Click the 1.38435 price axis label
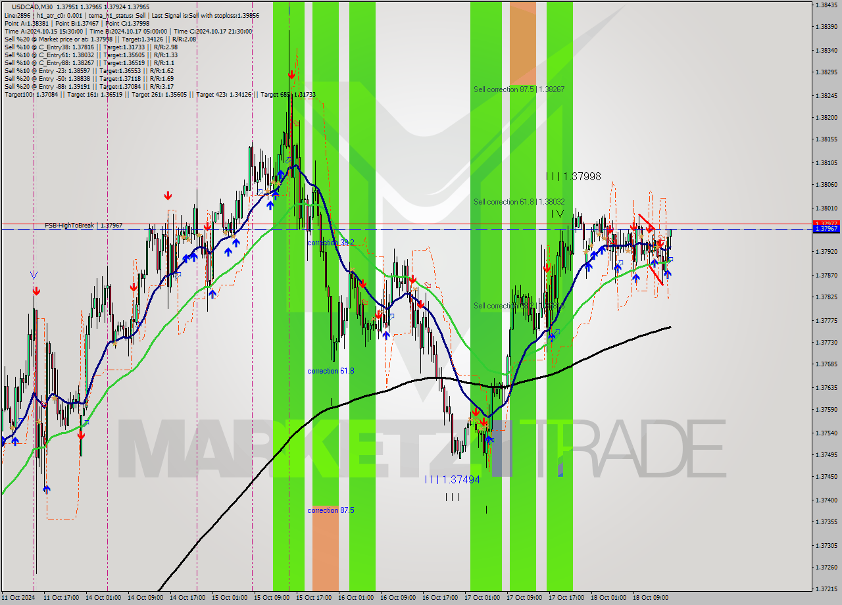The image size is (842, 605). click(826, 5)
